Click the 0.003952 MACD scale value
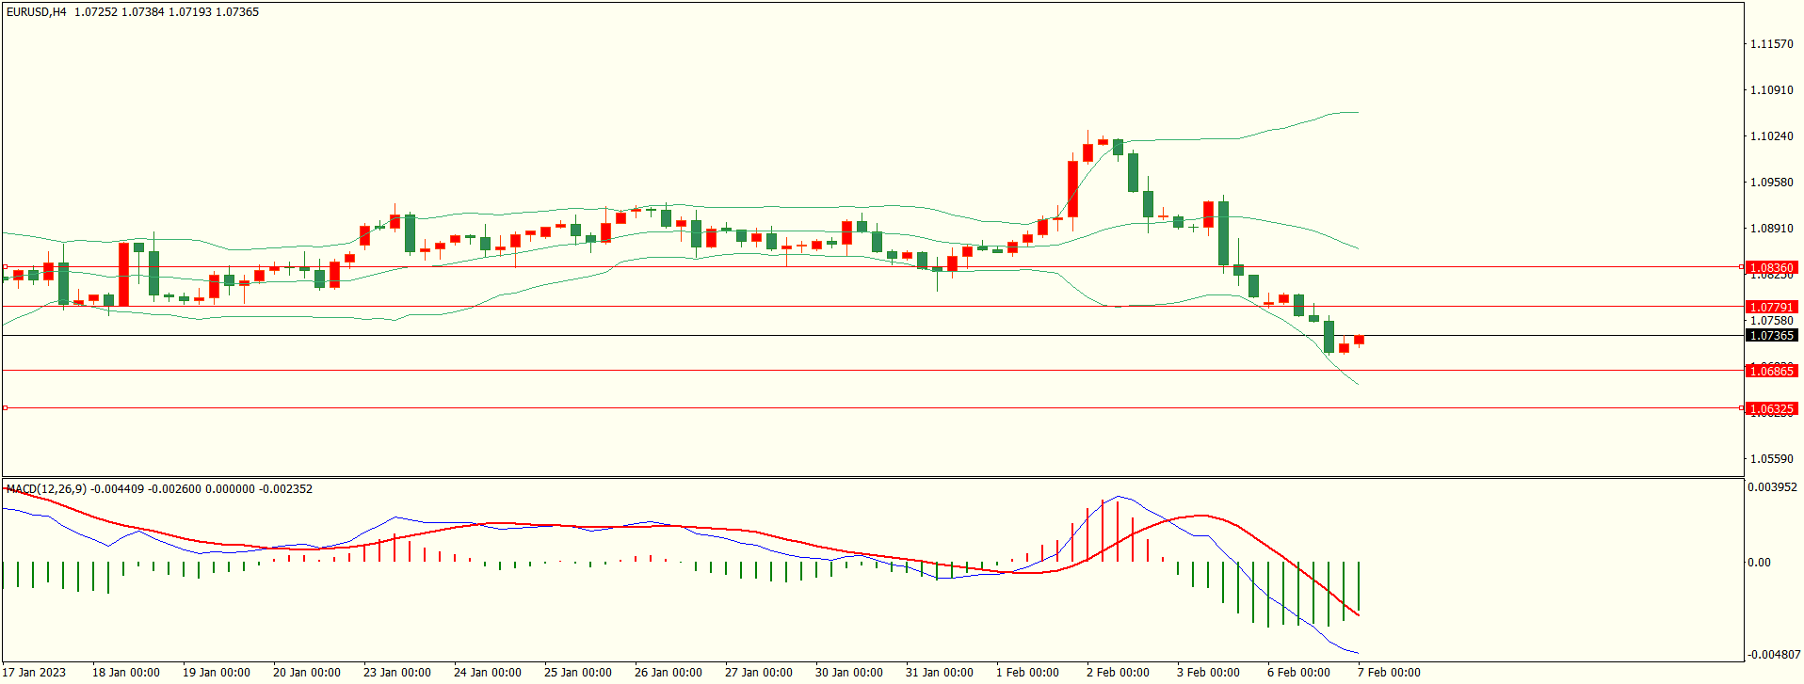This screenshot has width=1804, height=684. point(1772,487)
